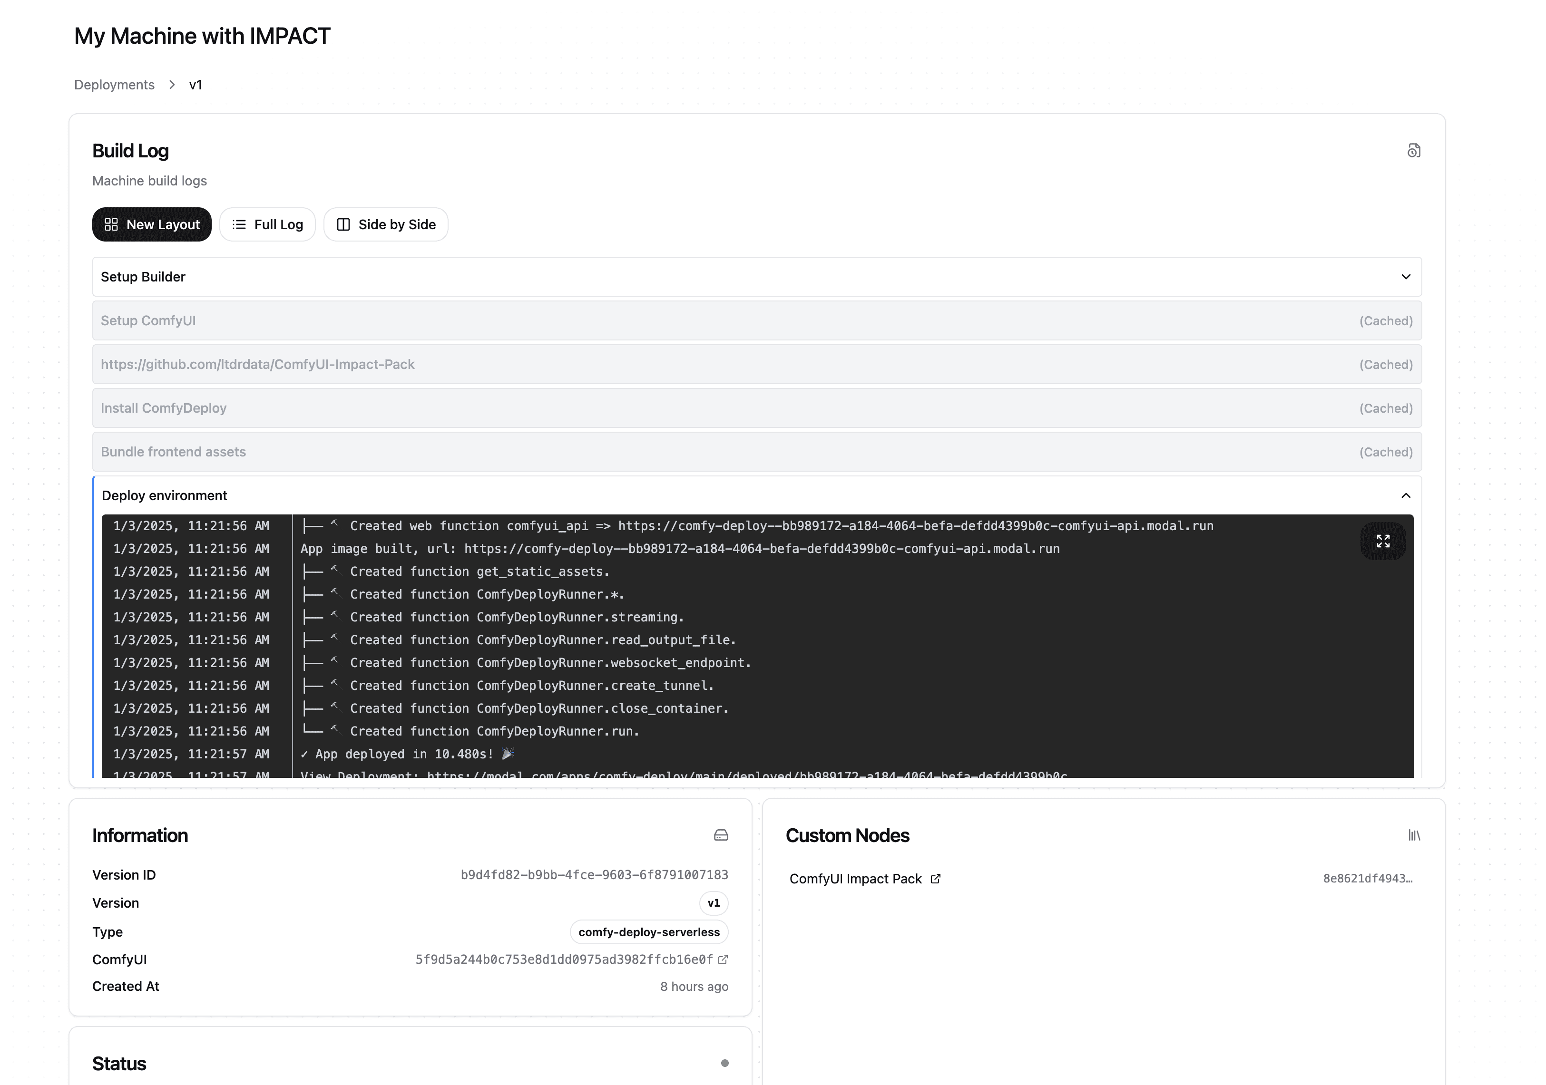Select the v1 breadcrumb item
The height and width of the screenshot is (1085, 1546).
tap(195, 85)
